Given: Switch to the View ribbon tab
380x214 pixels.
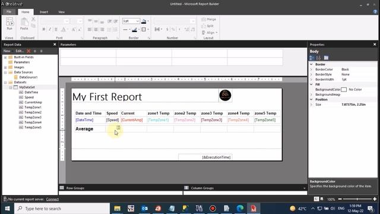Looking at the screenshot, I should click(61, 12).
